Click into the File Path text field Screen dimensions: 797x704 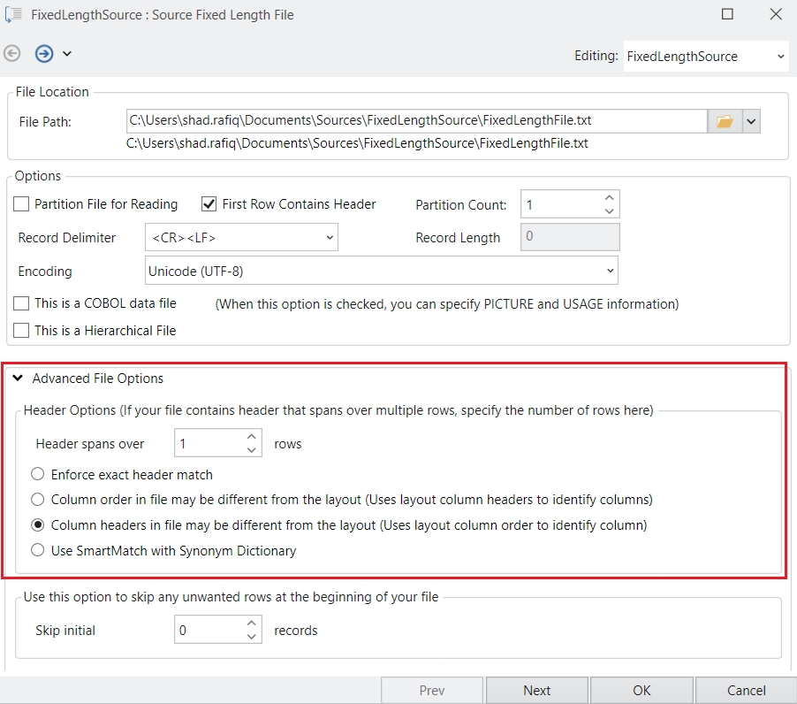click(415, 120)
